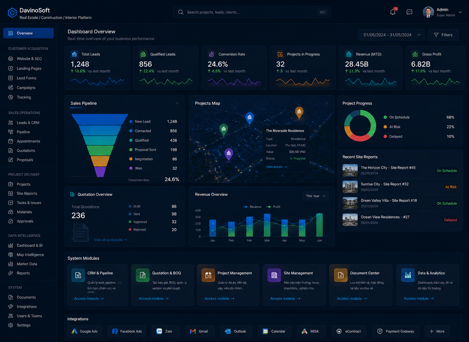
Task: Open the MISA integration
Action: pyautogui.click(x=311, y=331)
